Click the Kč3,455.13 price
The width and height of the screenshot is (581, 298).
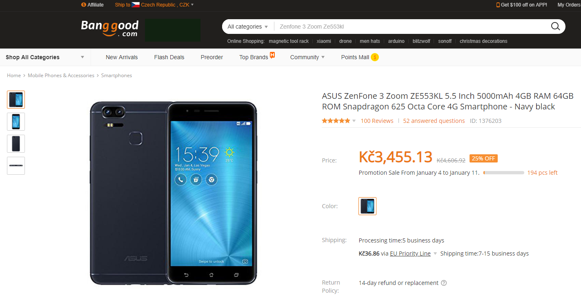tap(395, 157)
